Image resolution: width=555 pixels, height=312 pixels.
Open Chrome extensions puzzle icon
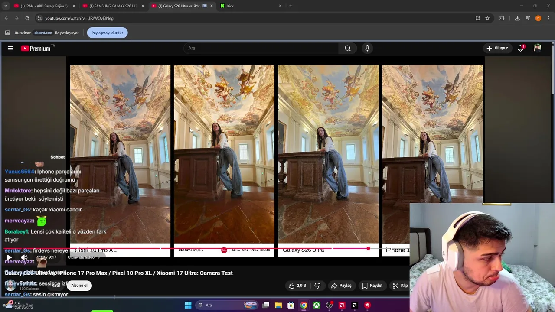point(502,18)
